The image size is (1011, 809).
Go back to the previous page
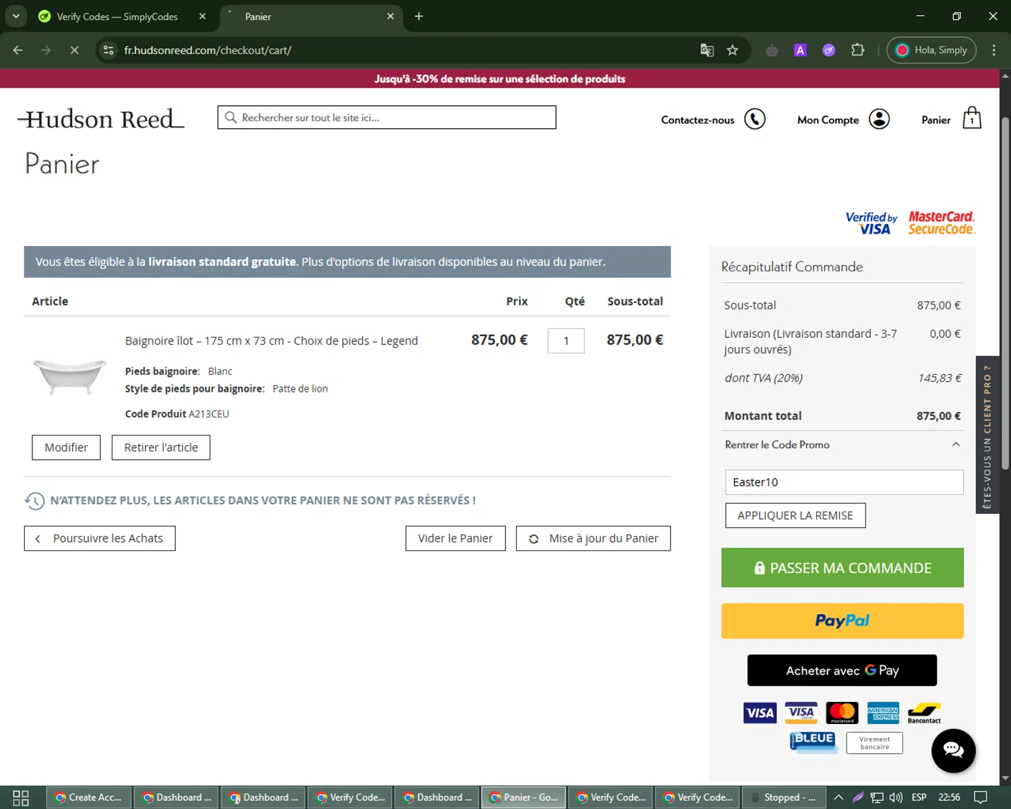tap(18, 50)
